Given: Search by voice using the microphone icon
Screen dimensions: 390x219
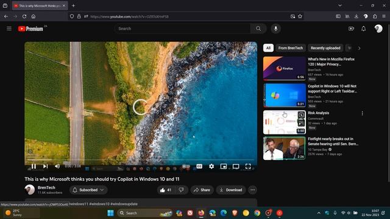Looking at the screenshot, I should pos(275,29).
